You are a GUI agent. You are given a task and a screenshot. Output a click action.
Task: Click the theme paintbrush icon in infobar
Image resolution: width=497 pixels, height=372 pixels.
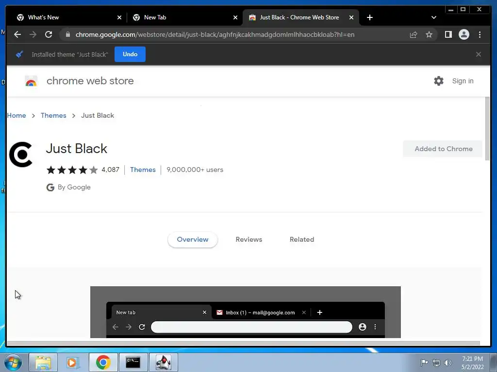19,54
